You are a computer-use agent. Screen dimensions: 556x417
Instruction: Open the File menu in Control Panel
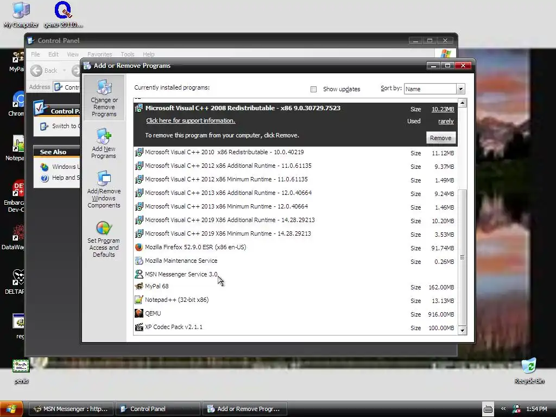click(35, 54)
